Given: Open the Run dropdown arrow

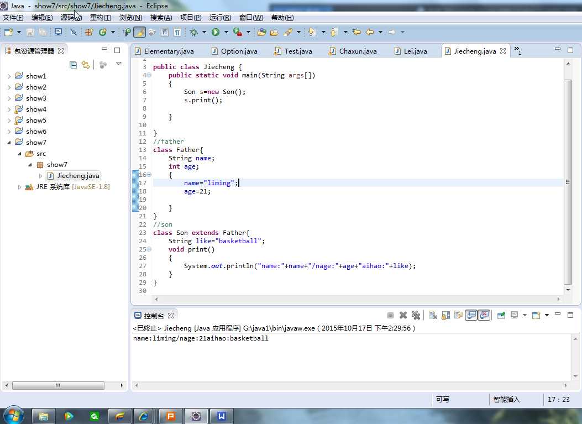Looking at the screenshot, I should [x=226, y=32].
